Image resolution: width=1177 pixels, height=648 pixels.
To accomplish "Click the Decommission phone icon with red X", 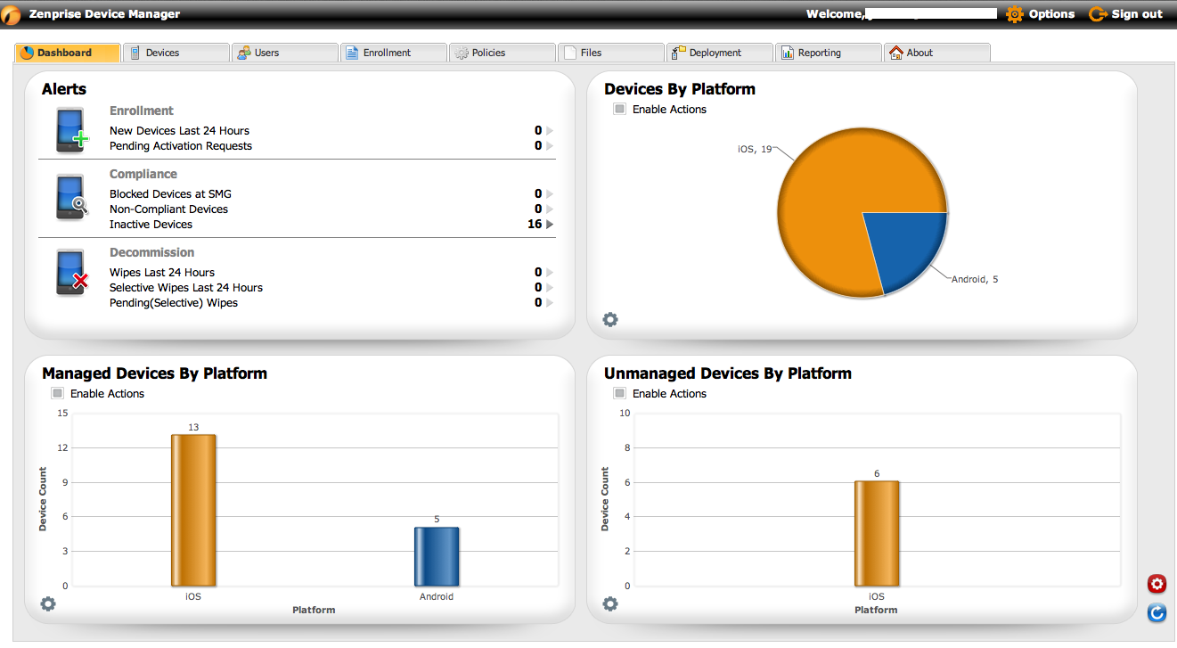I will coord(70,273).
